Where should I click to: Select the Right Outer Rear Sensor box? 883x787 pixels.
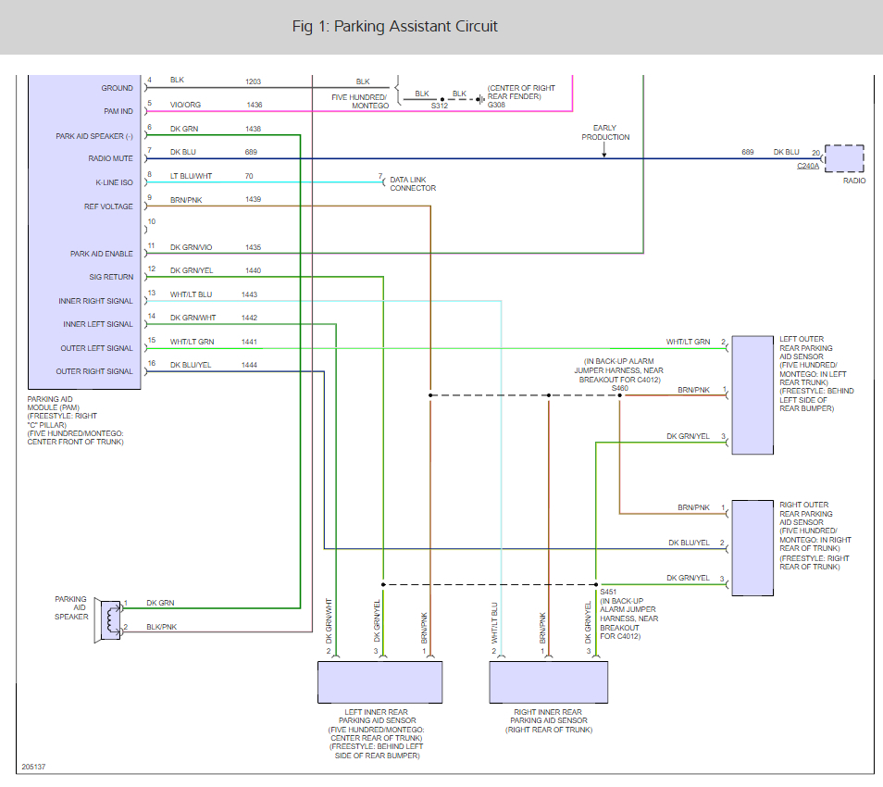coord(752,547)
